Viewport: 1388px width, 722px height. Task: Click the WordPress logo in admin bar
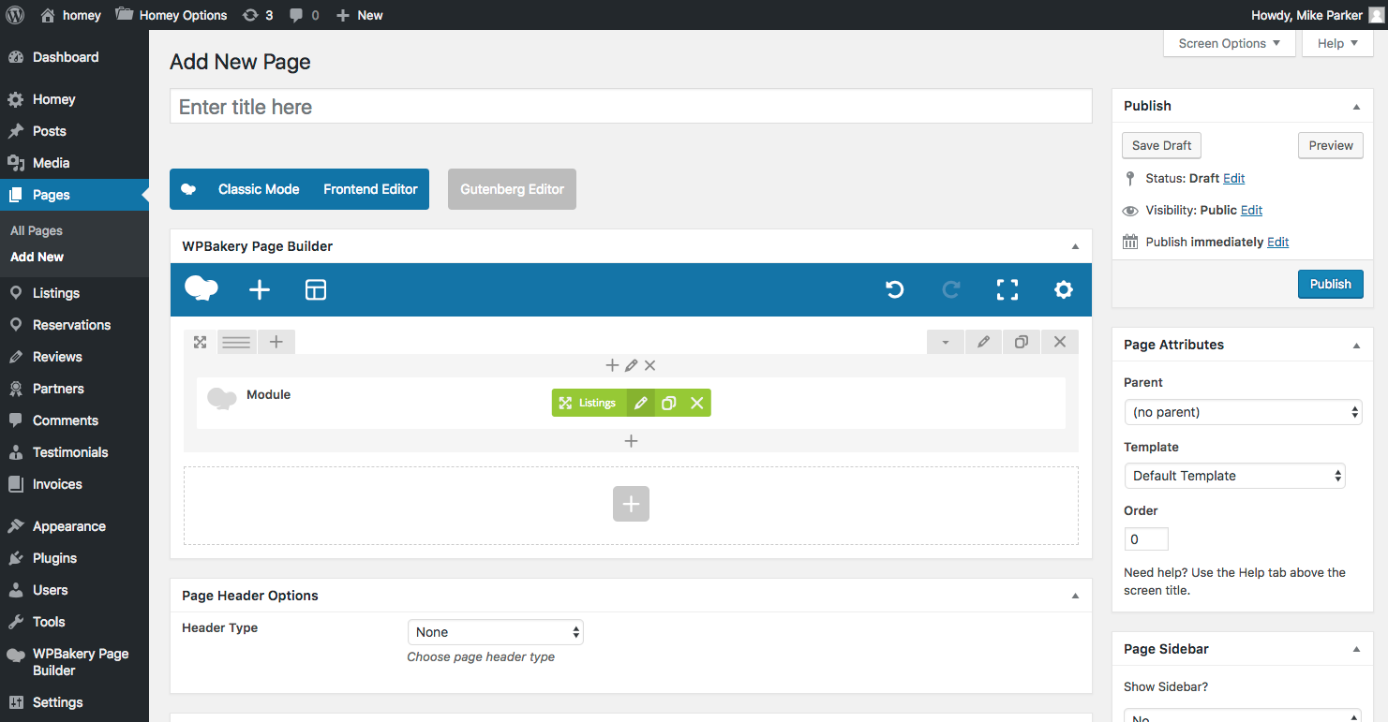coord(15,15)
